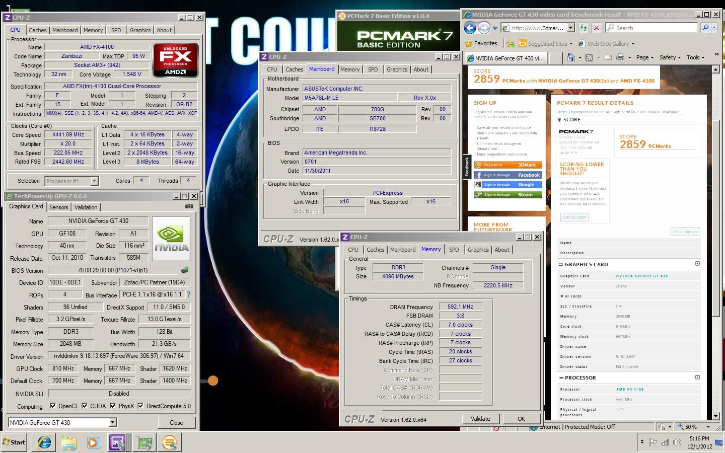Click the NVIDIA logo in GPU-Z
The height and width of the screenshot is (453, 725).
click(171, 239)
